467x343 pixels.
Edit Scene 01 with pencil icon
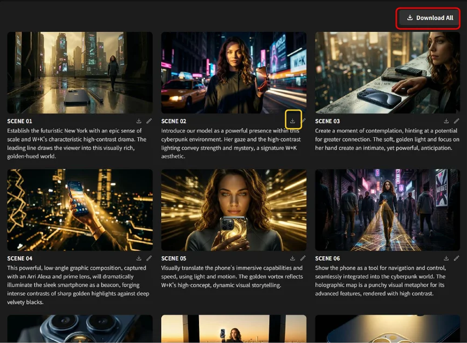pyautogui.click(x=149, y=121)
